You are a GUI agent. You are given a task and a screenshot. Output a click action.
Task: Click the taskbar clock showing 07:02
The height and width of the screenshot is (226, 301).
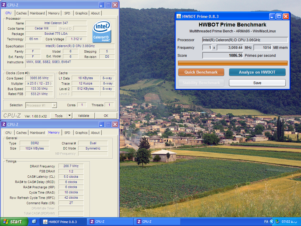click(289, 222)
